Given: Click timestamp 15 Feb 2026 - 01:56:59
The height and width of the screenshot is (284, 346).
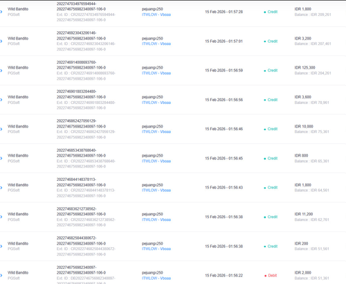Looking at the screenshot, I should (x=224, y=71).
